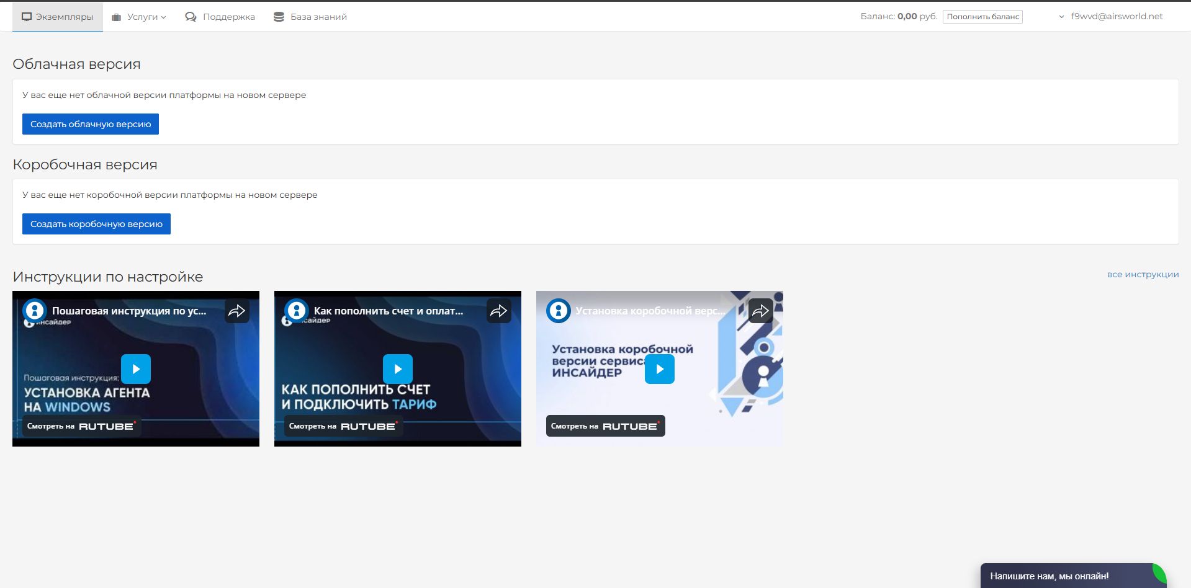Screen dimensions: 1191x588
Task: Click channel avatar on third video
Action: [x=559, y=311]
